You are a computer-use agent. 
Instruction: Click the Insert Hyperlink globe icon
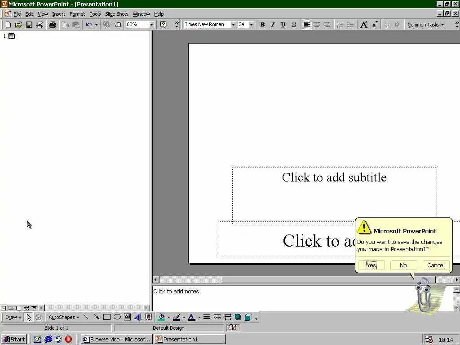pyautogui.click(x=107, y=25)
